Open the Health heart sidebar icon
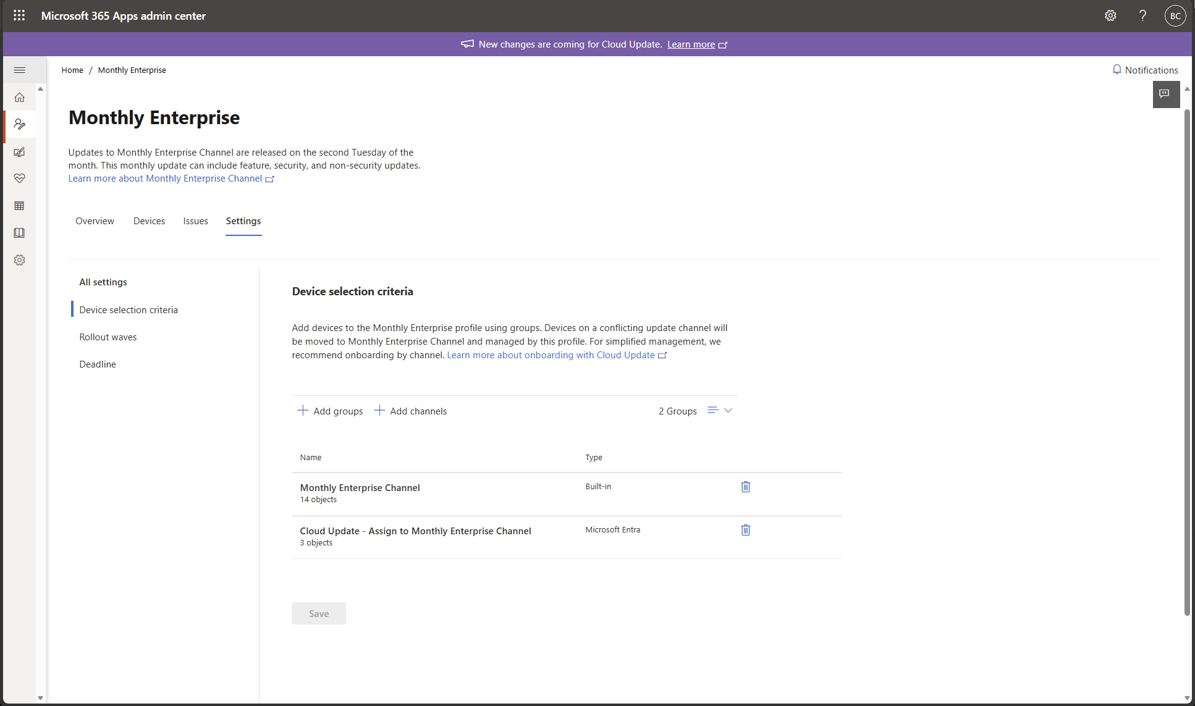The height and width of the screenshot is (706, 1195). coord(20,179)
